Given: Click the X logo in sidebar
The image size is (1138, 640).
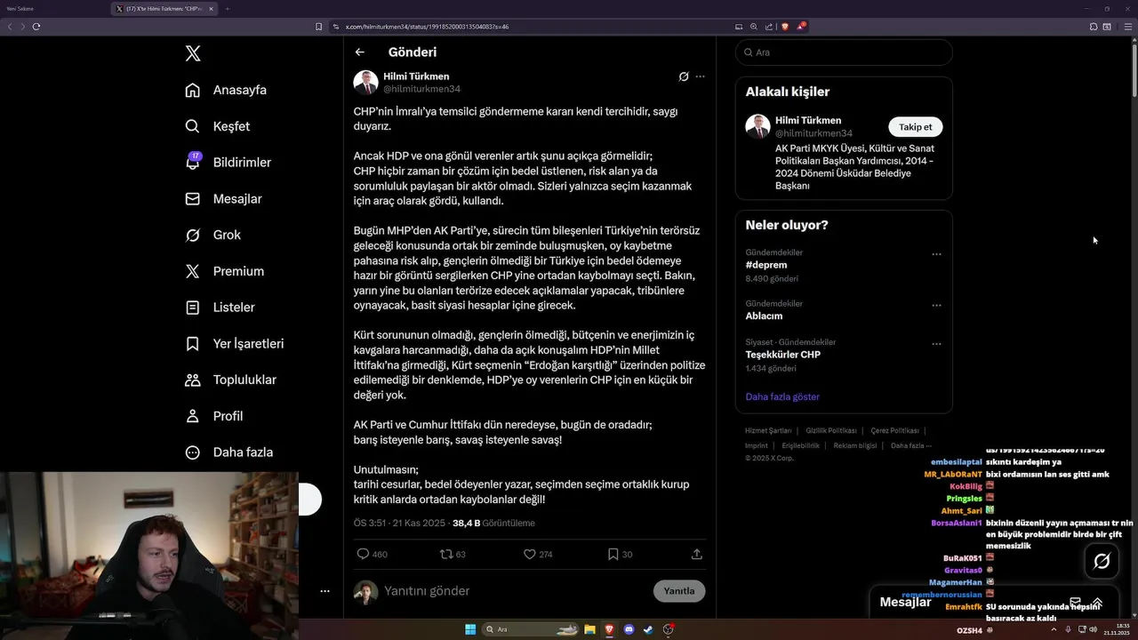Looking at the screenshot, I should point(193,53).
